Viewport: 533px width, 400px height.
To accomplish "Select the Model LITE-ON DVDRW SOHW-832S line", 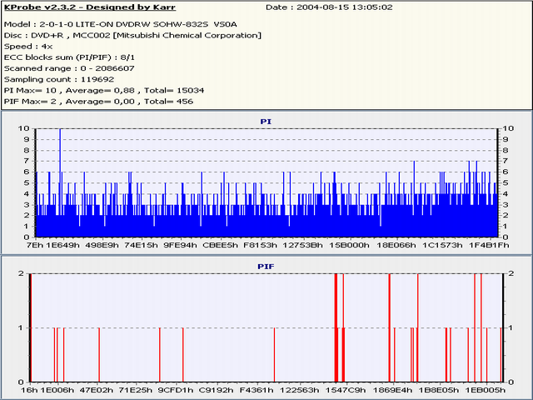I will (x=120, y=24).
